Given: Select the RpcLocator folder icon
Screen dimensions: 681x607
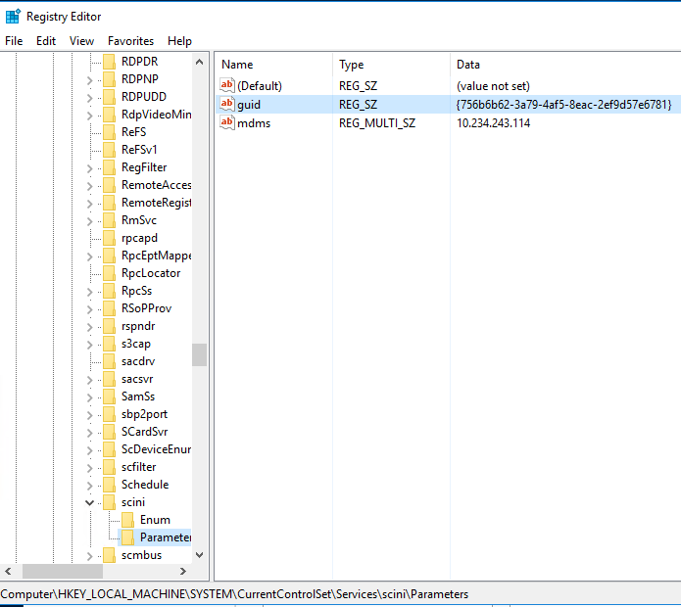Looking at the screenshot, I should pyautogui.click(x=110, y=273).
